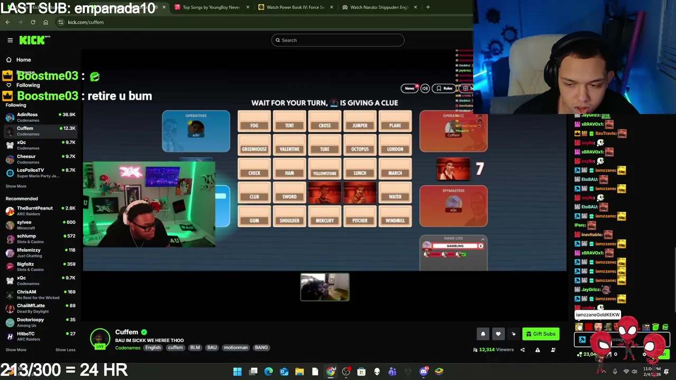Open Microsoft Store from the taskbar

361,372
